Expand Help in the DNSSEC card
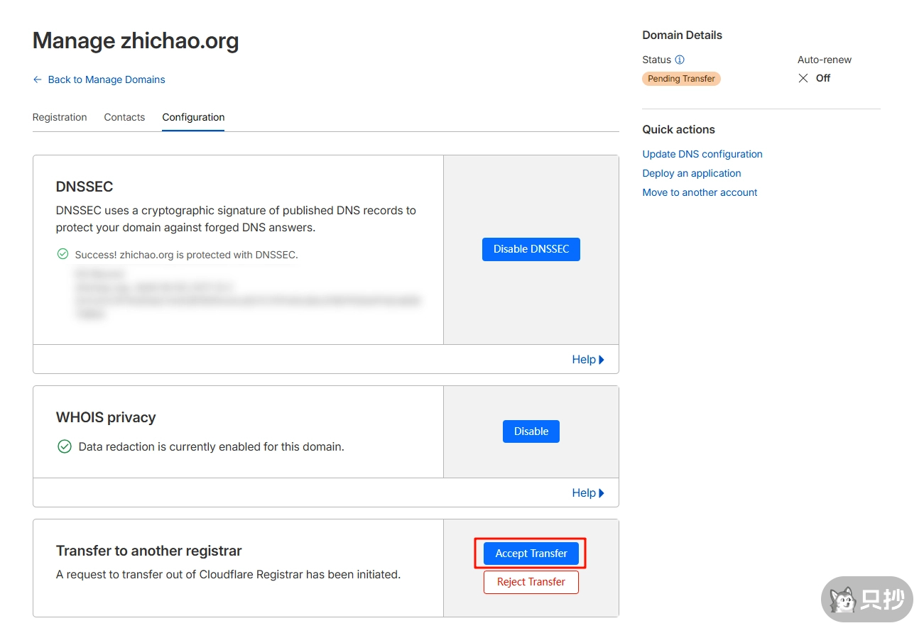Screen dimensions: 924x633 588,359
